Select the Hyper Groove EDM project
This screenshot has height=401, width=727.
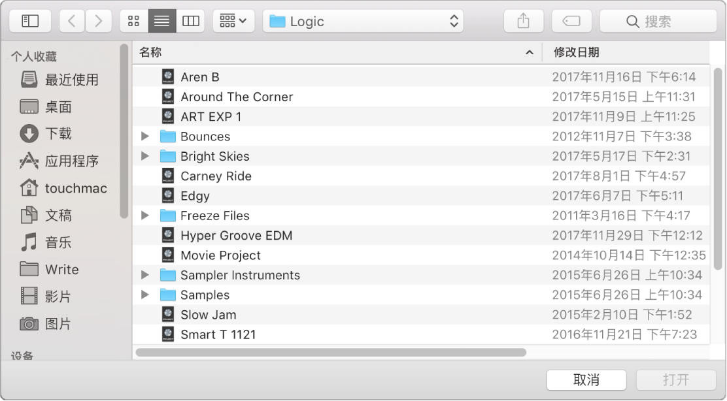point(236,235)
